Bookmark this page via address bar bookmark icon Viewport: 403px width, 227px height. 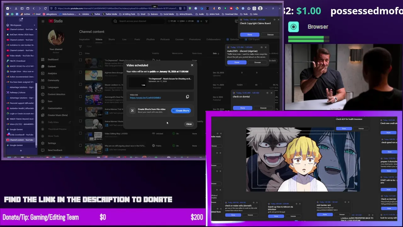coord(184,9)
